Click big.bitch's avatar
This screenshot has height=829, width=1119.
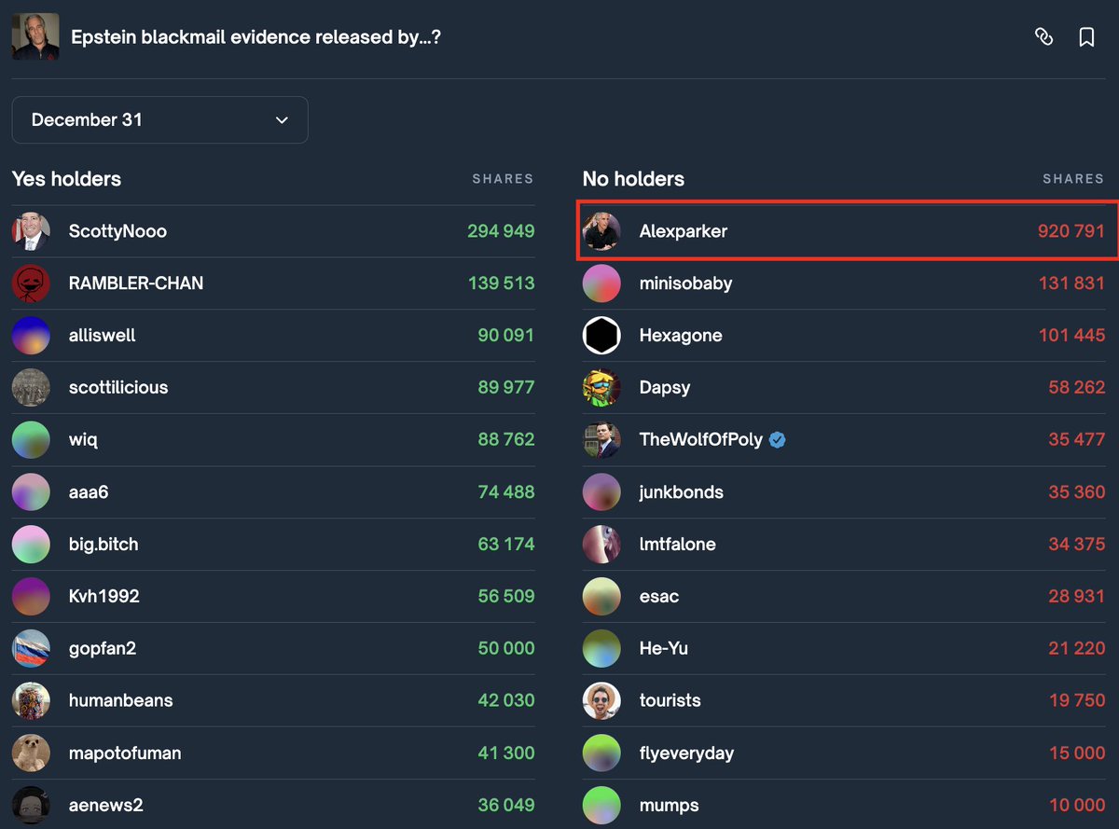(x=31, y=545)
